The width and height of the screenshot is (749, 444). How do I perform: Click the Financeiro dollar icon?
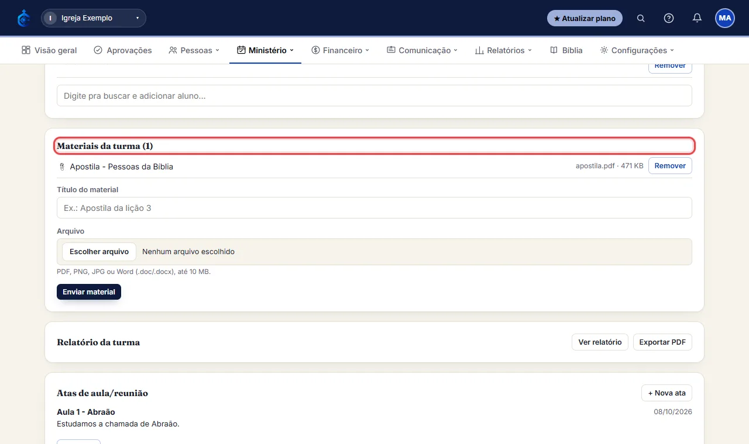point(315,50)
